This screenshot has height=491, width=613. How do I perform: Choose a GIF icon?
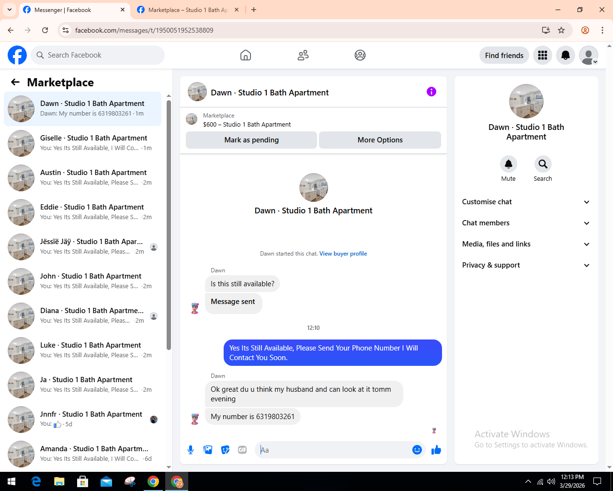[242, 450]
